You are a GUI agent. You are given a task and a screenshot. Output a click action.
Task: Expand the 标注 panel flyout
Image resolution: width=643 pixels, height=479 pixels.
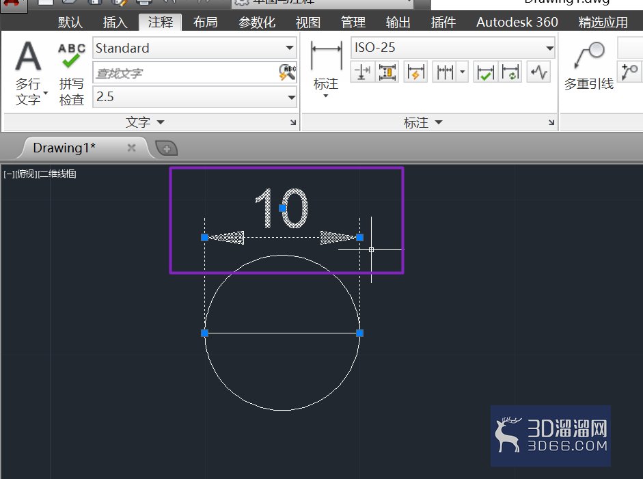pyautogui.click(x=423, y=122)
